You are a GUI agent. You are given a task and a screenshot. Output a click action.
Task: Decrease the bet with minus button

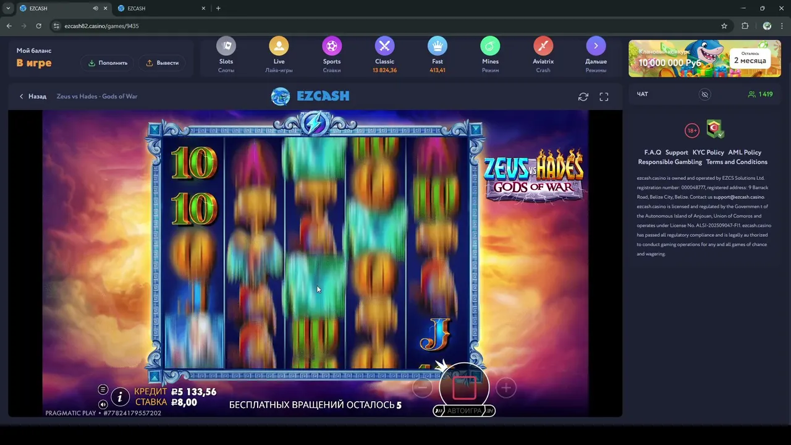(422, 388)
